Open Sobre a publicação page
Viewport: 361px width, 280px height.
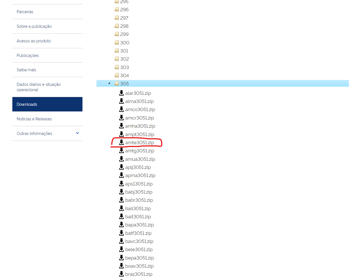pyautogui.click(x=34, y=26)
